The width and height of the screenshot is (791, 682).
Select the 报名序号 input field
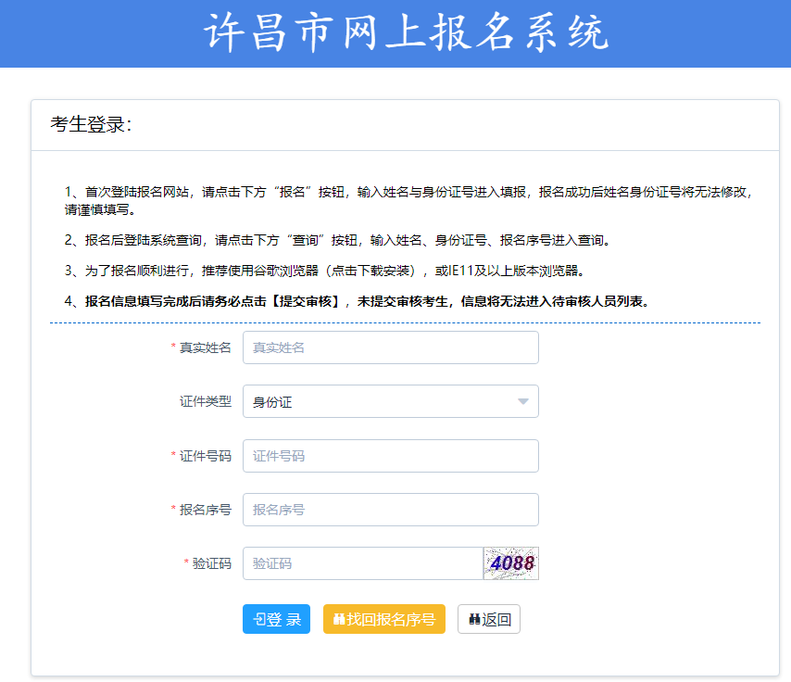[x=390, y=510]
